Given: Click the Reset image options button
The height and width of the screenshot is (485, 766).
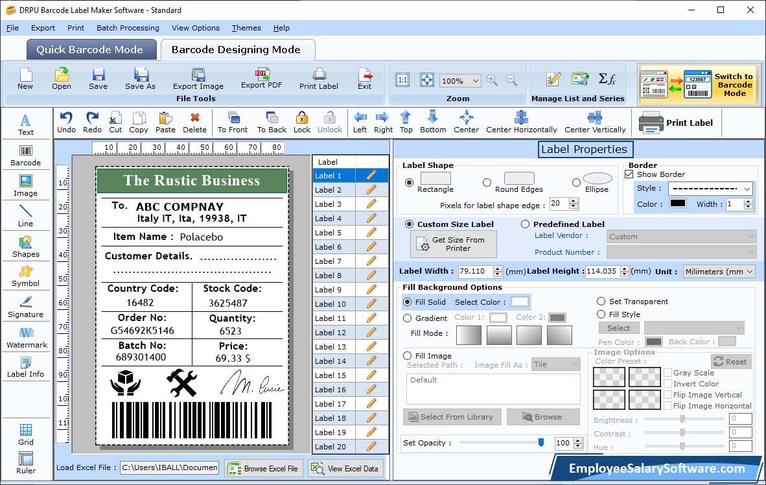Looking at the screenshot, I should (731, 362).
